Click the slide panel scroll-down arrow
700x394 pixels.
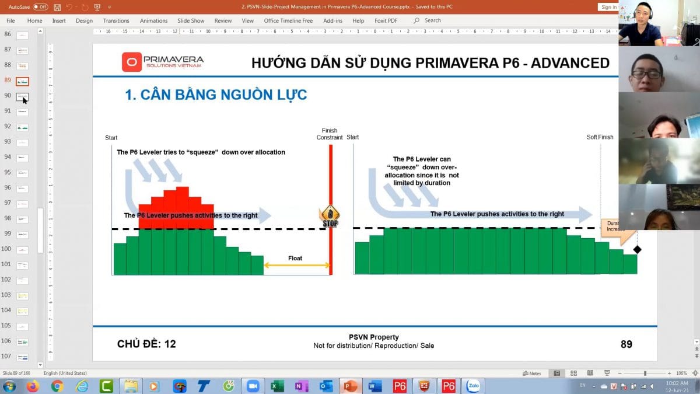(40, 364)
